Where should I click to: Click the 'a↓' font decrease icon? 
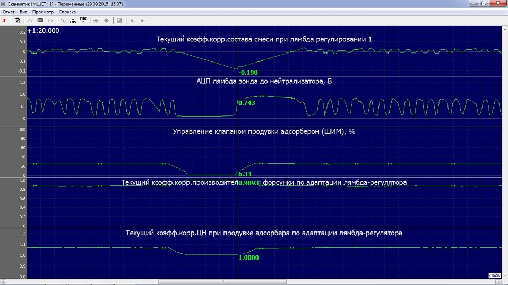coord(133,20)
